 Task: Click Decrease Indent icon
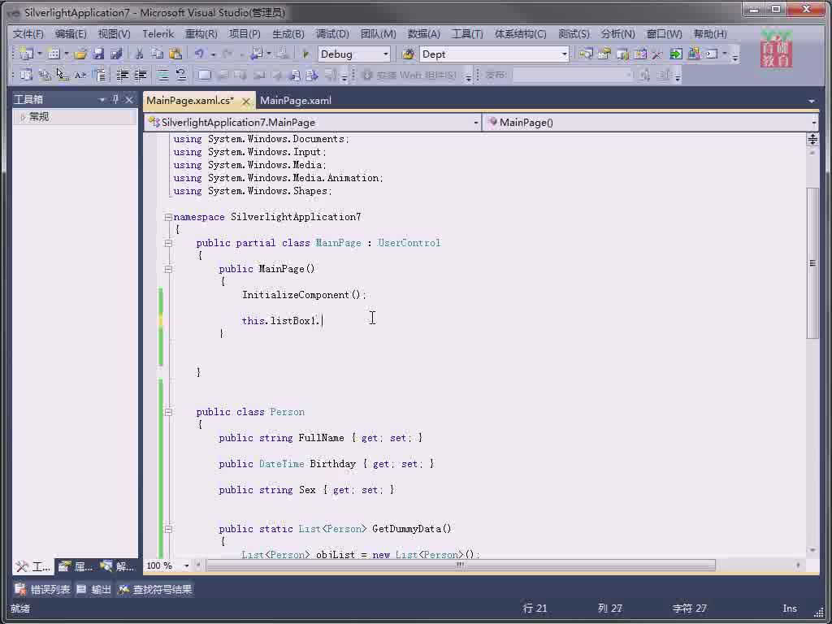(x=123, y=75)
